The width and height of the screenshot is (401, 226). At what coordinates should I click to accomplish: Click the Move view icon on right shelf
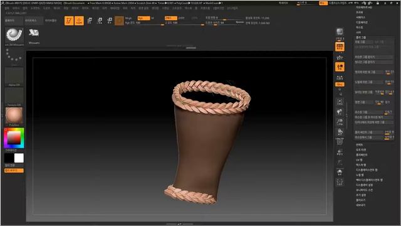[340, 112]
